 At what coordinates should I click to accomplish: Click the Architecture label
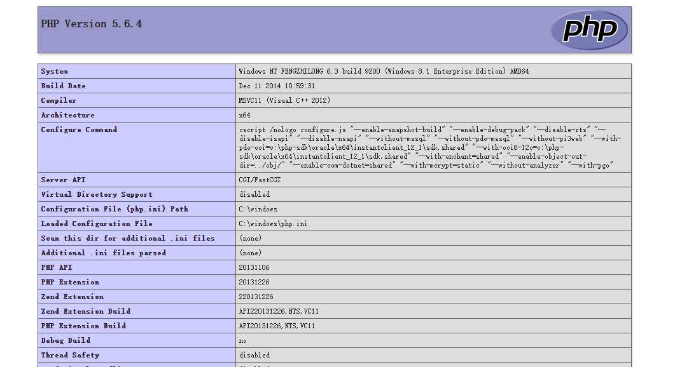click(x=68, y=115)
